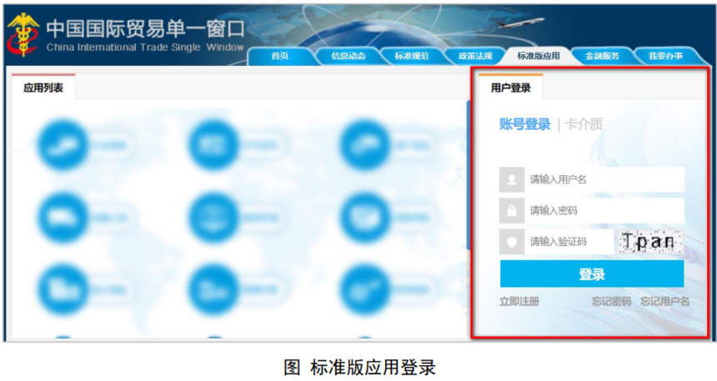The width and height of the screenshot is (717, 381).
Task: Switch to the 标准规范 tab
Action: click(411, 56)
